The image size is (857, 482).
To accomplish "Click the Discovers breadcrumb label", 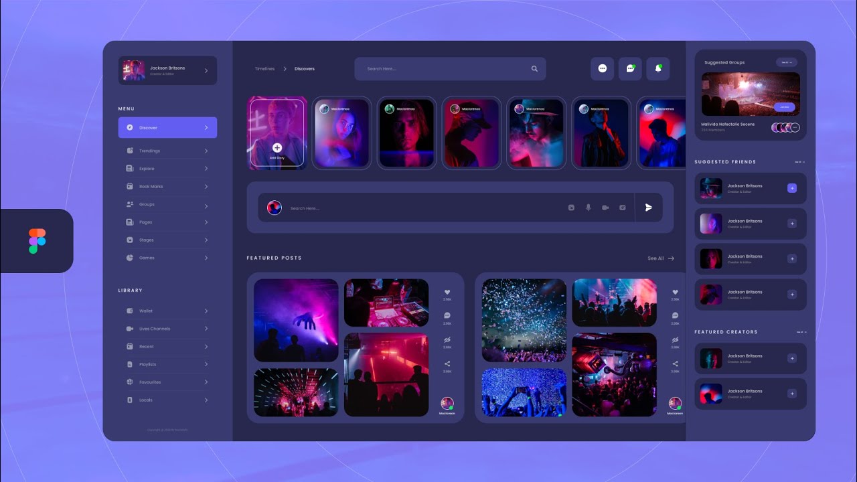I will tap(305, 69).
